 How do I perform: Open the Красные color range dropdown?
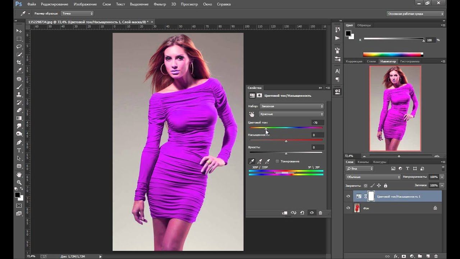tap(291, 114)
